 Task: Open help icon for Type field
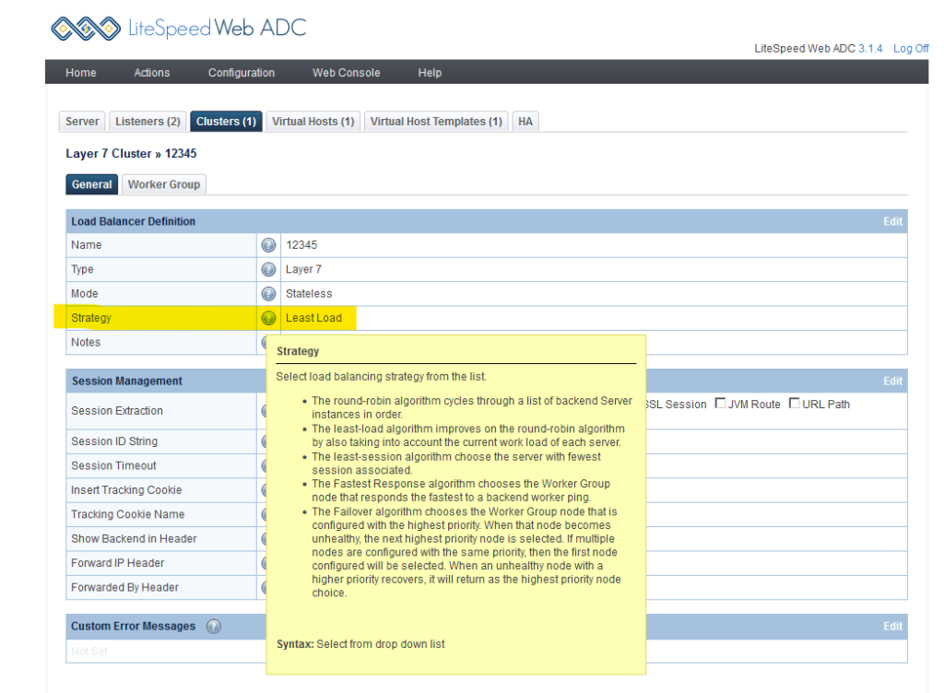click(x=268, y=269)
